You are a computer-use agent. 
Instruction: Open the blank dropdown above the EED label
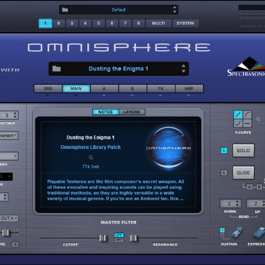[x=9, y=156]
